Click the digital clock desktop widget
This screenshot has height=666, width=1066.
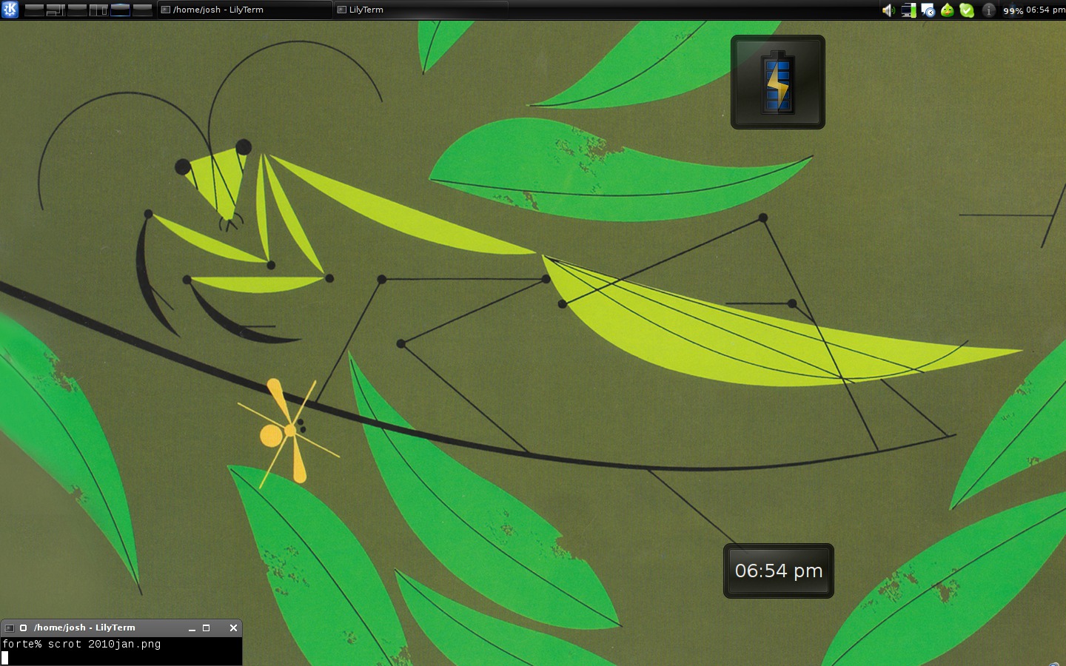(779, 571)
